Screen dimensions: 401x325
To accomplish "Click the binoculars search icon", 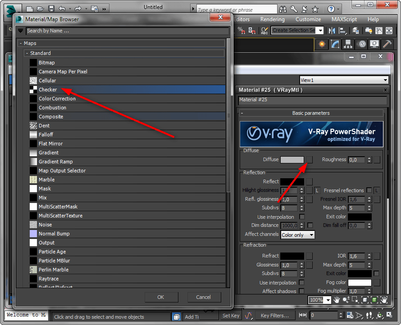I will point(283,9).
